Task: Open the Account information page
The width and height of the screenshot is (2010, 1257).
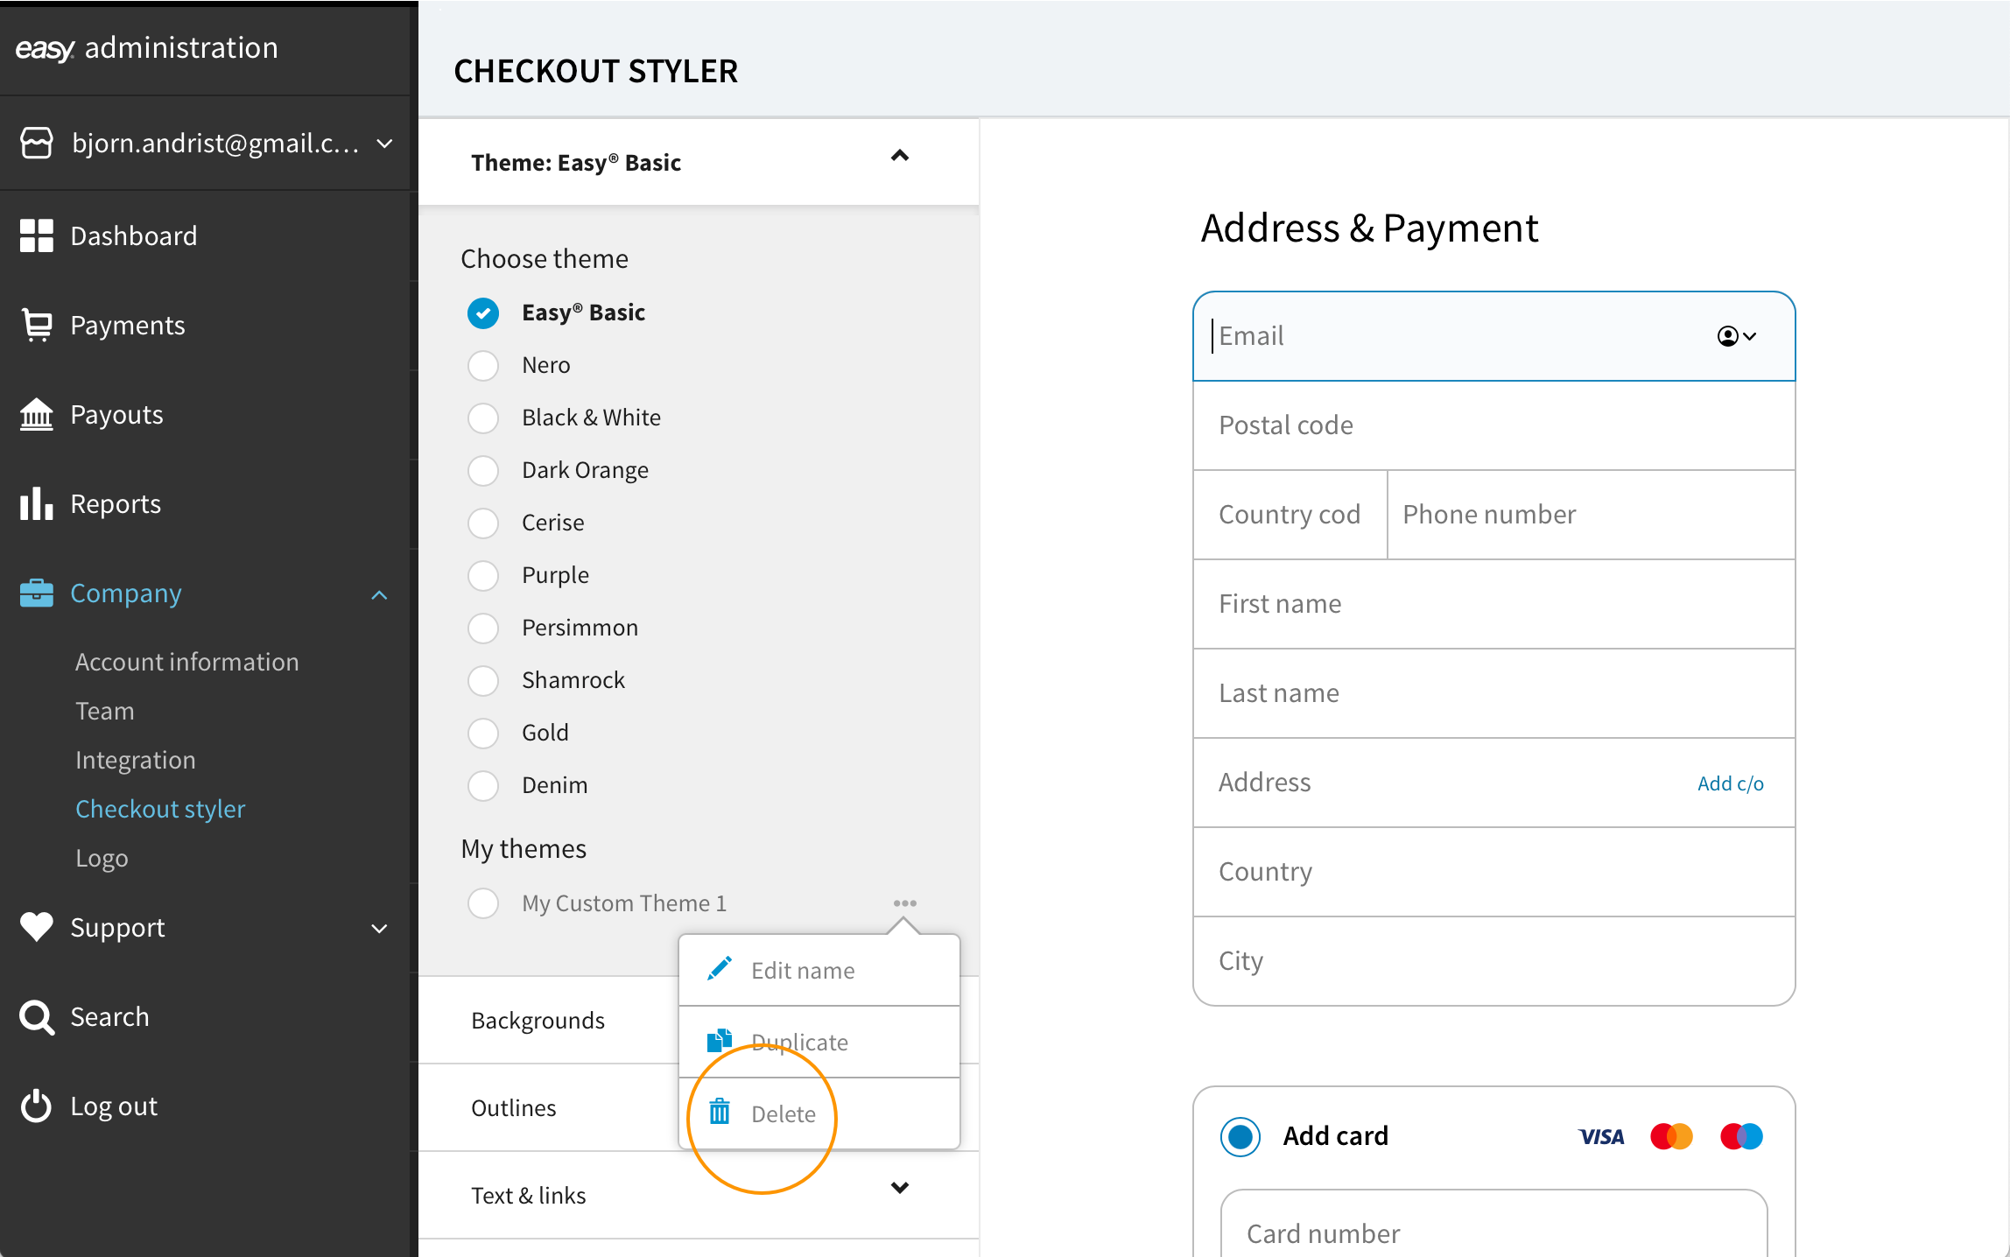Action: [186, 662]
